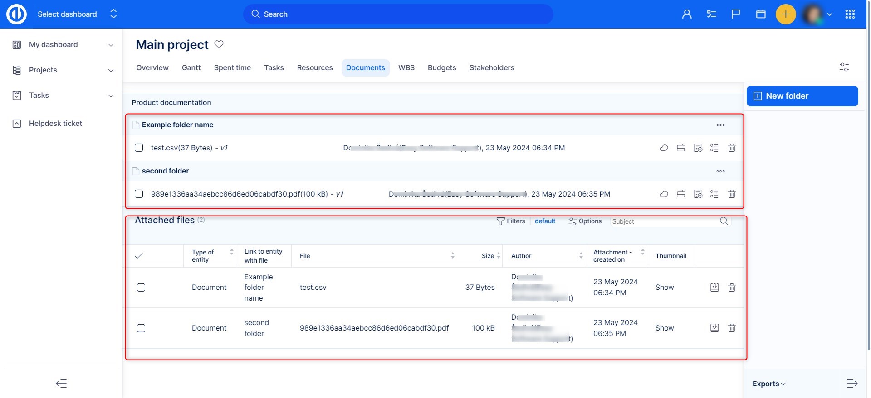Select checkbox for 989e1336 PDF in second folder
Viewport: 871px width, 398px height.
pyautogui.click(x=139, y=194)
